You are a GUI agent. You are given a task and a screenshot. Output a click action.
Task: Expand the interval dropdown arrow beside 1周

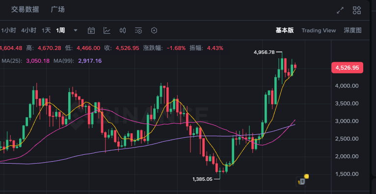[x=76, y=30]
